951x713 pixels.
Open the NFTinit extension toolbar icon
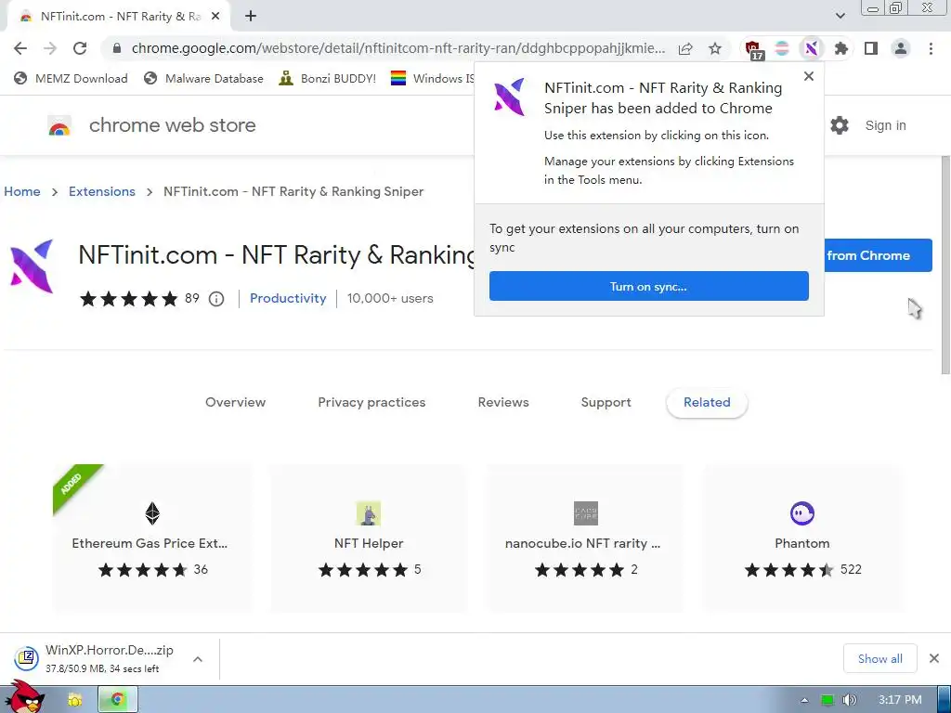tap(812, 48)
